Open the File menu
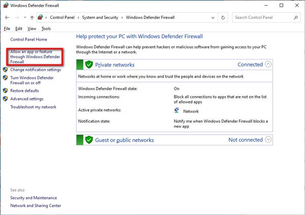The width and height of the screenshot is (305, 215). [x=7, y=28]
